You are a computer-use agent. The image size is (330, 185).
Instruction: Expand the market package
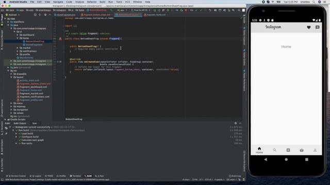(x=18, y=48)
